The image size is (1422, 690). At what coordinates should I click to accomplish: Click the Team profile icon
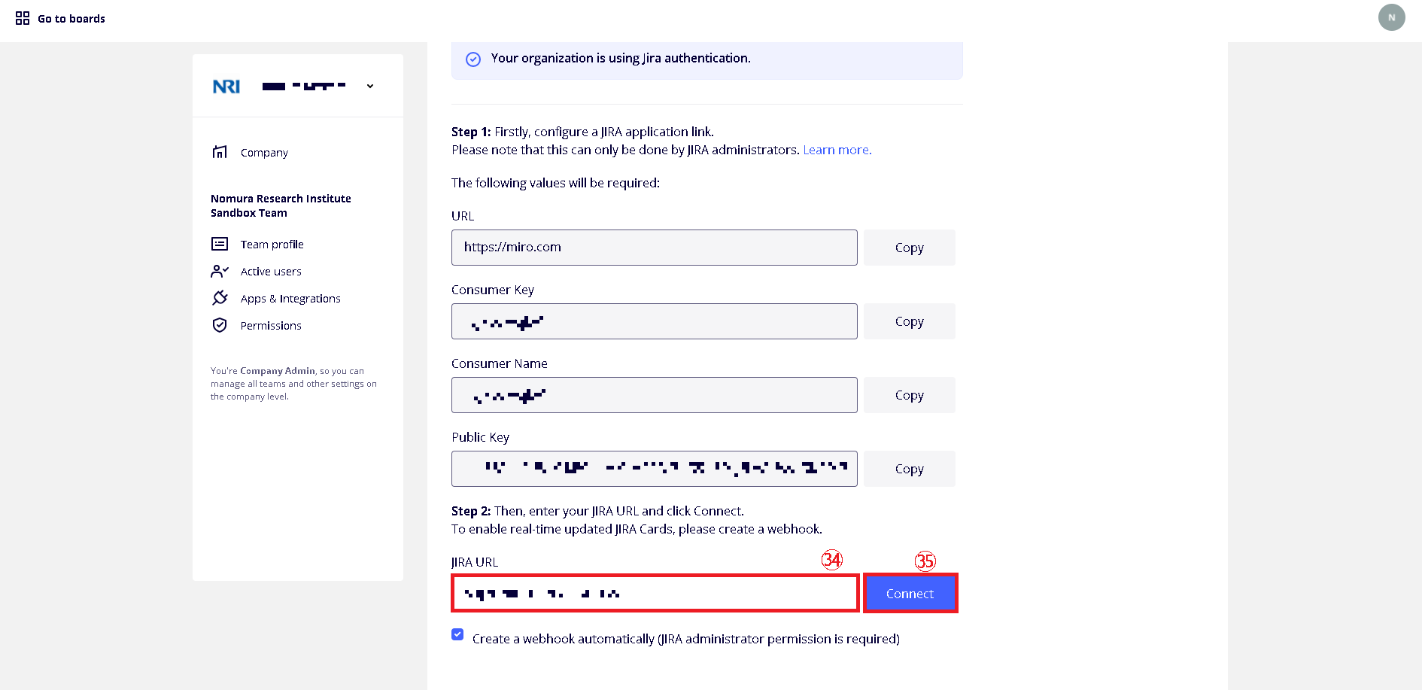coord(220,244)
